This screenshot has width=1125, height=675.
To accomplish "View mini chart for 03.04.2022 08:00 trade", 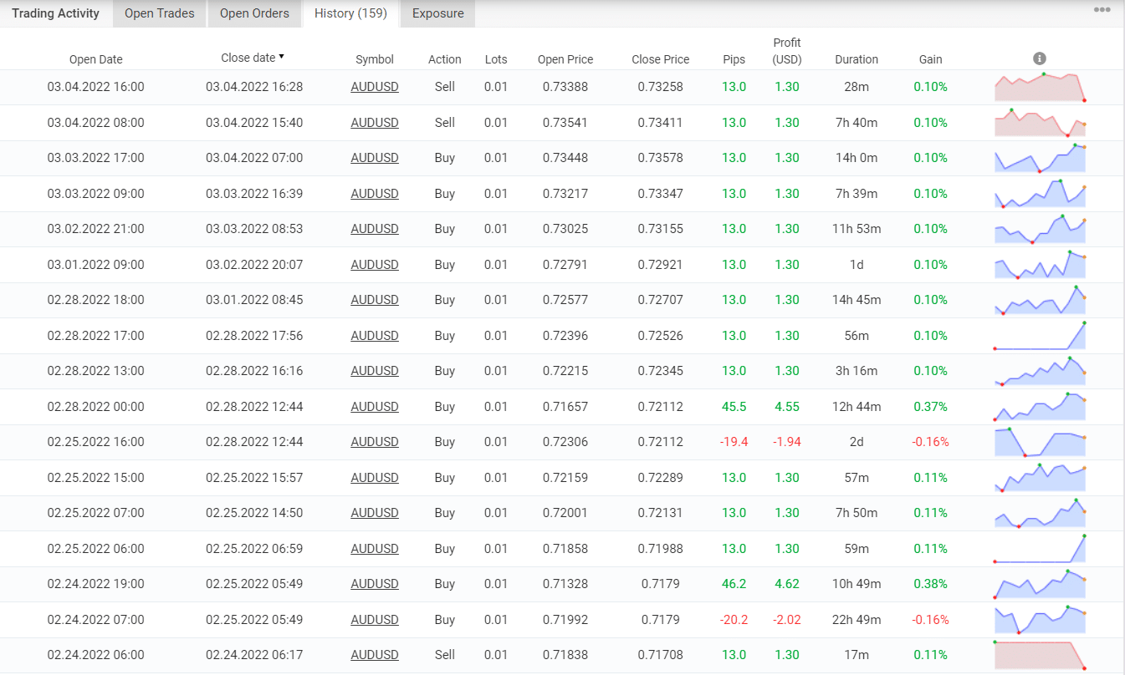I will 1040,123.
